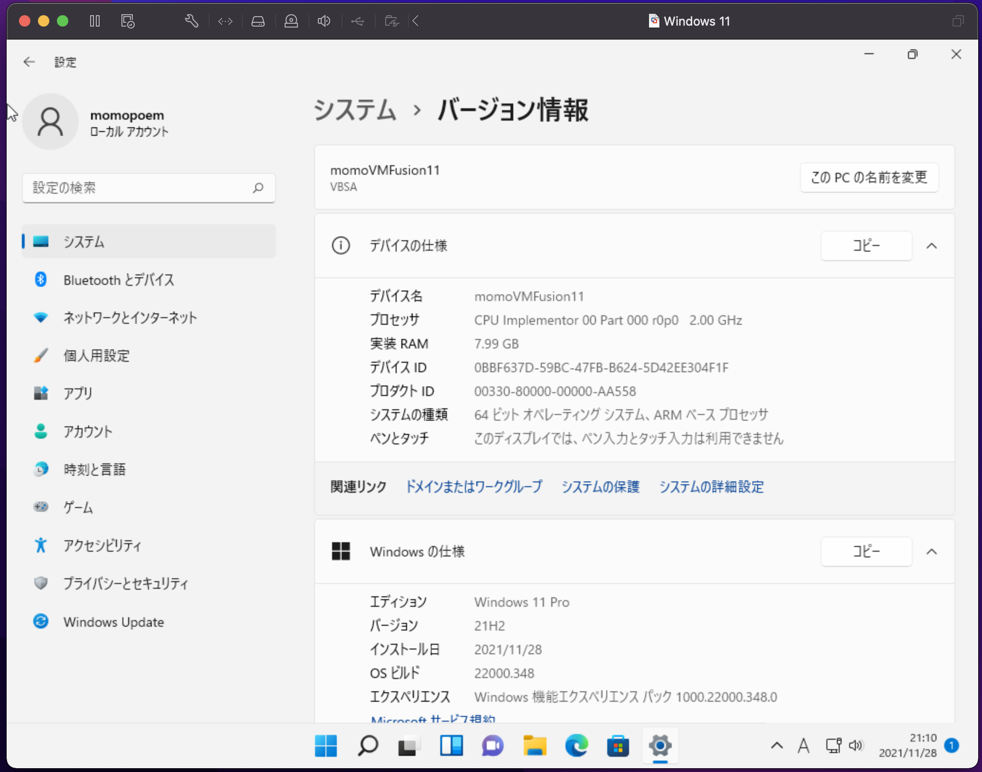This screenshot has height=772, width=982.
Task: Open アプリ settings
Action: pos(149,394)
